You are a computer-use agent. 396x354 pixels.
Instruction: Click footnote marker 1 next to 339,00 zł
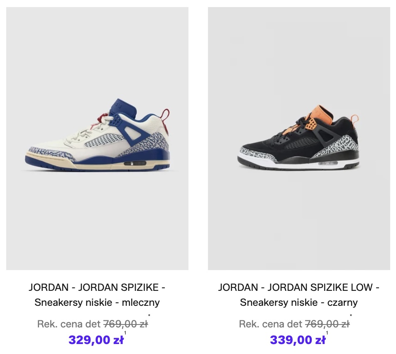click(327, 333)
